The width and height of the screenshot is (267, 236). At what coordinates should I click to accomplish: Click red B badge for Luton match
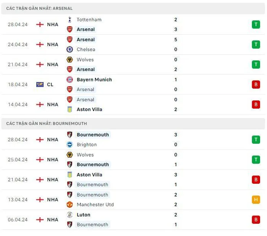(x=256, y=220)
